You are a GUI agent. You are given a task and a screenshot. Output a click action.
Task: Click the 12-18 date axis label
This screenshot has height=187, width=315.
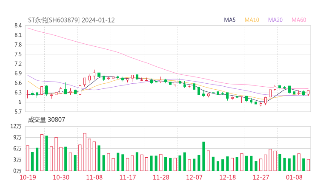(x=228, y=177)
